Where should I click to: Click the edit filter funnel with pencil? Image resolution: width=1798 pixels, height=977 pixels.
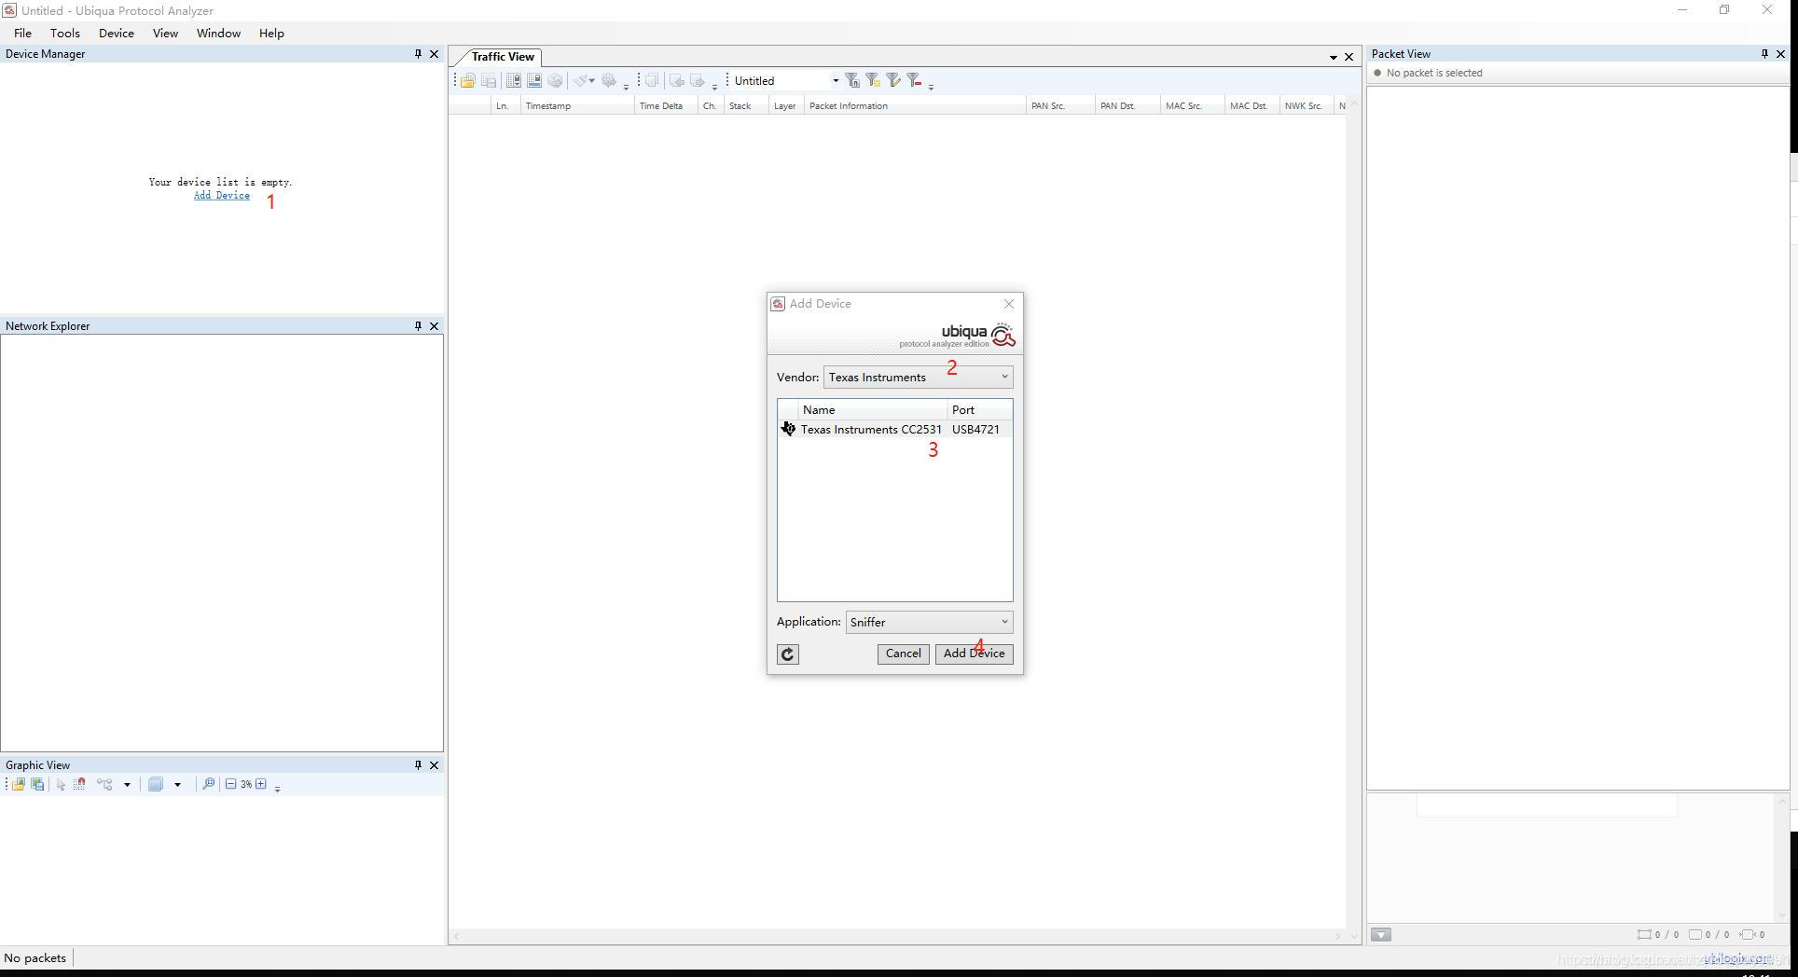tap(893, 81)
